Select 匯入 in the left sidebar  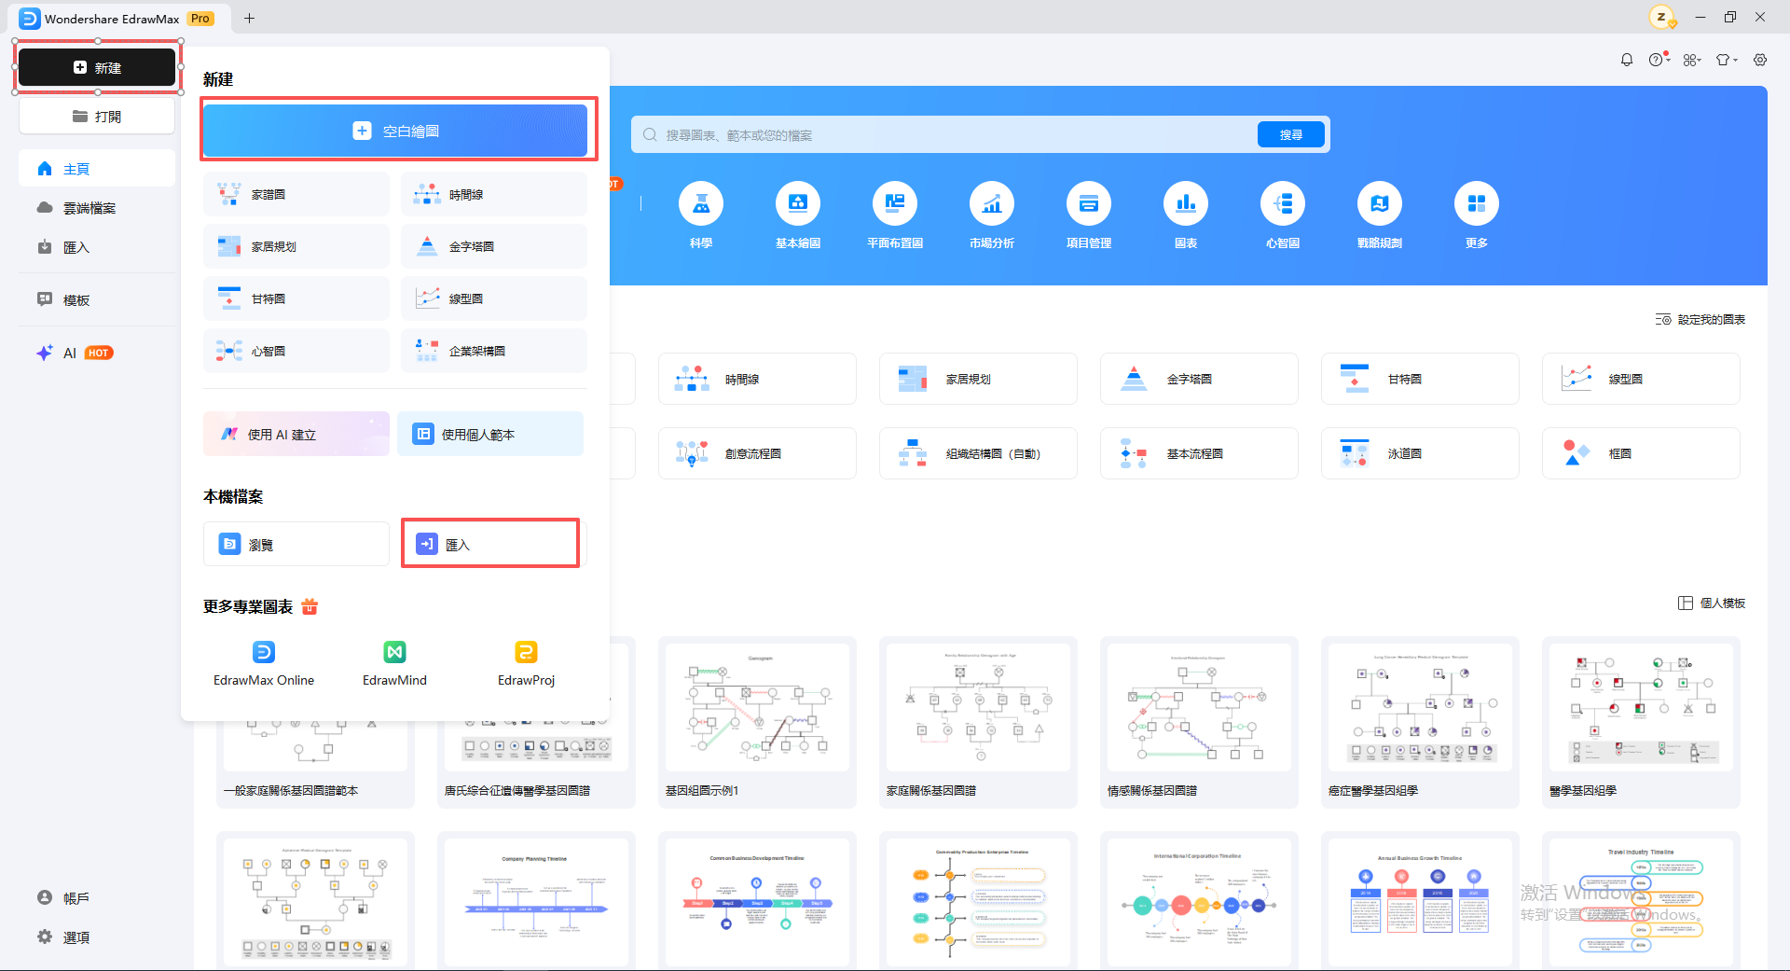tap(97, 247)
